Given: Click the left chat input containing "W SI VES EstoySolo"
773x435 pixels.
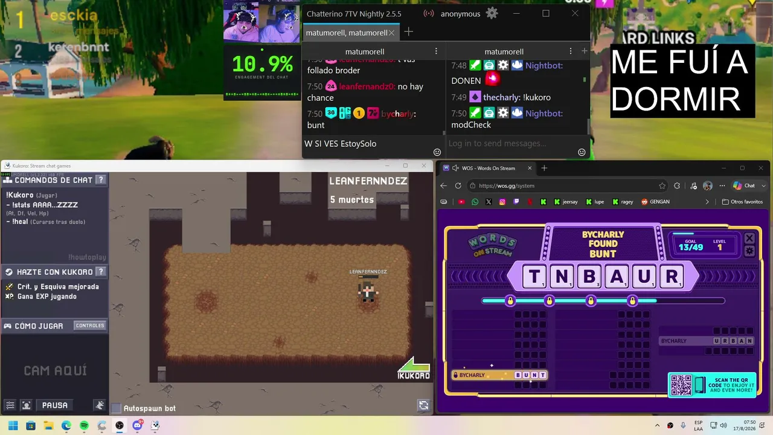Looking at the screenshot, I should 373,143.
